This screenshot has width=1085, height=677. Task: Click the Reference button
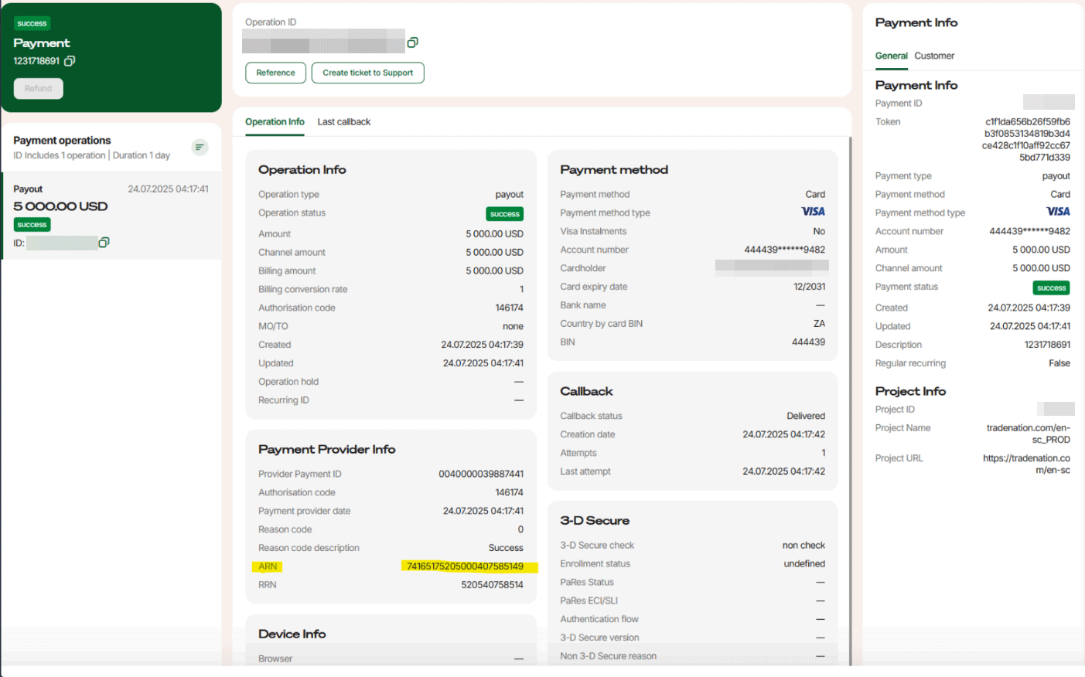pyautogui.click(x=275, y=73)
